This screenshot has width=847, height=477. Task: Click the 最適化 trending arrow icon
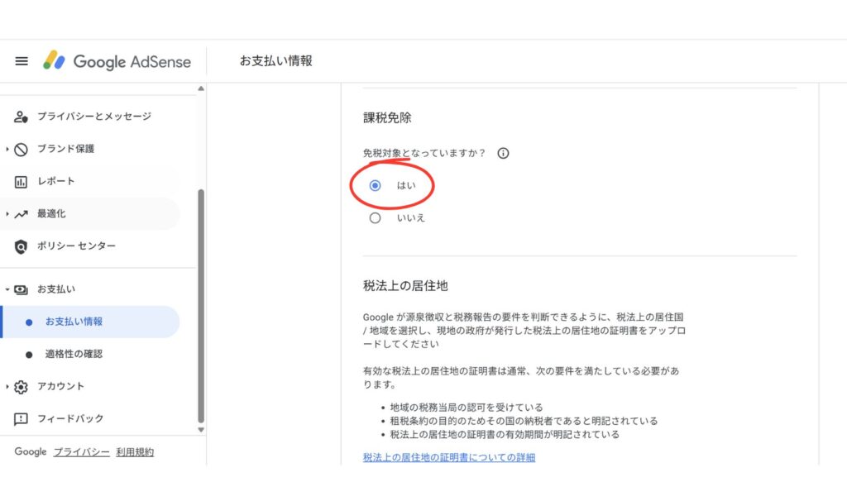(21, 214)
